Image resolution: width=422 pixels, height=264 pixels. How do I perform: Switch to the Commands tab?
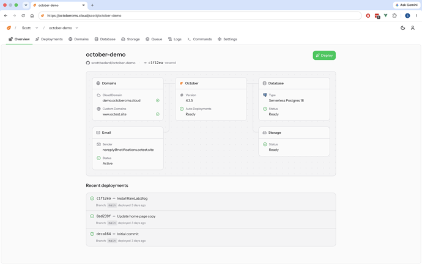click(x=200, y=39)
